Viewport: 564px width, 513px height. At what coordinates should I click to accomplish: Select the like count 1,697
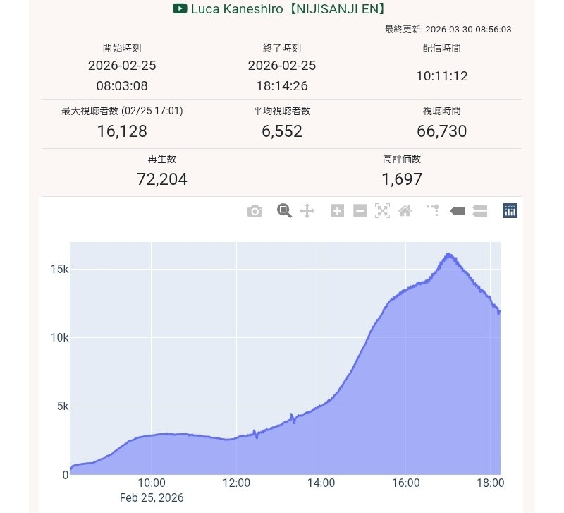pos(402,179)
